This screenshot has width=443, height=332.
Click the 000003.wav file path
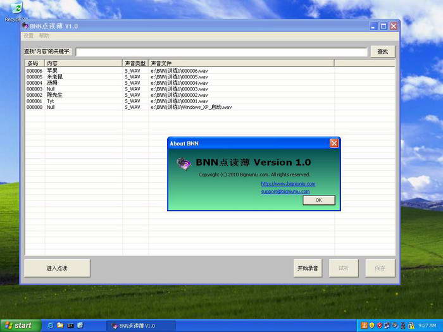tap(179, 89)
